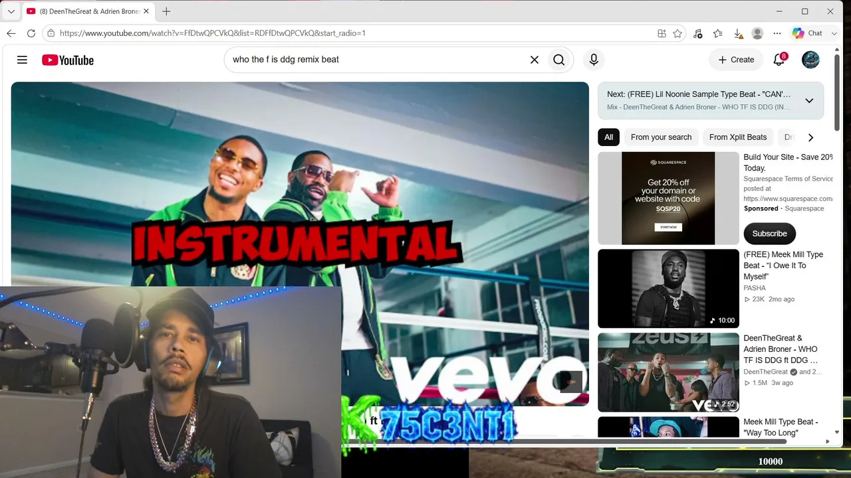Close the browser window
Viewport: 851px width, 478px height.
830,11
